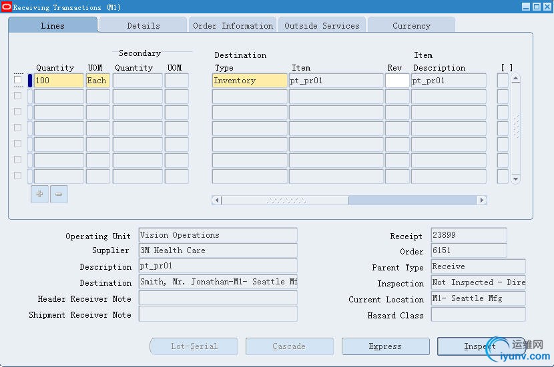Viewport: 554px width, 367px height.
Task: Select the Outside Services tab
Action: [x=322, y=25]
